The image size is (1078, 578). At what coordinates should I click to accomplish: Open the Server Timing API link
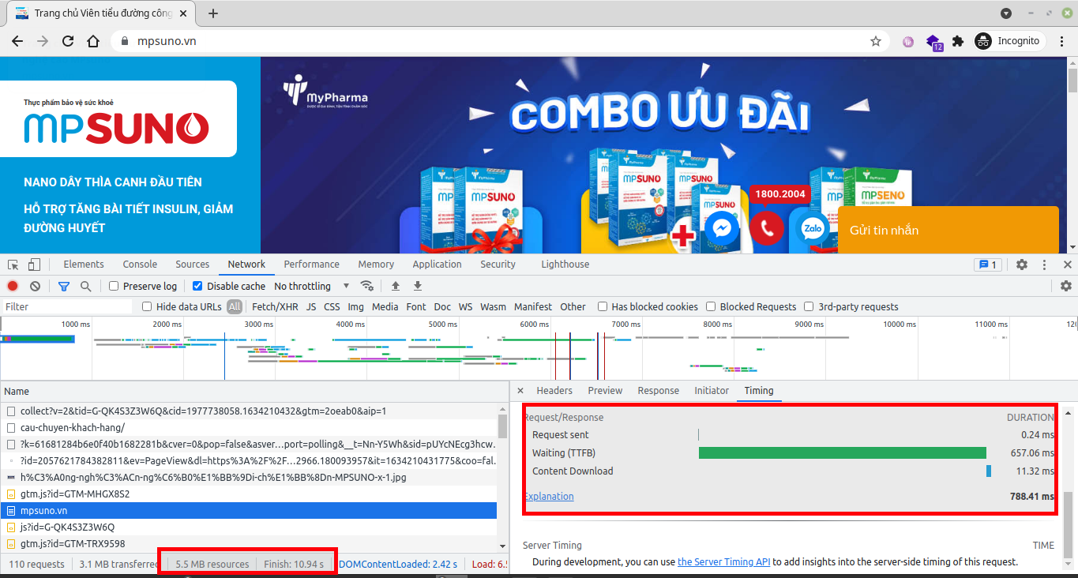point(724,562)
